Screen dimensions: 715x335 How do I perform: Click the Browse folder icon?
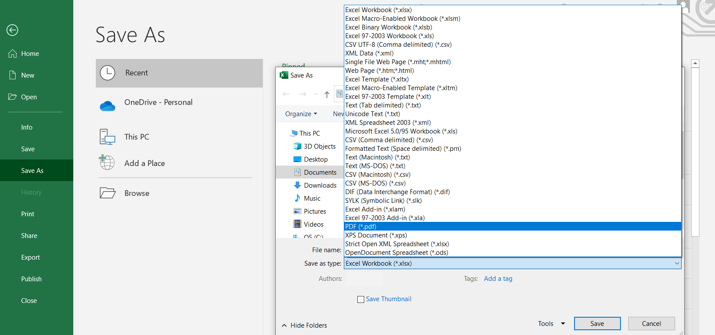point(108,193)
